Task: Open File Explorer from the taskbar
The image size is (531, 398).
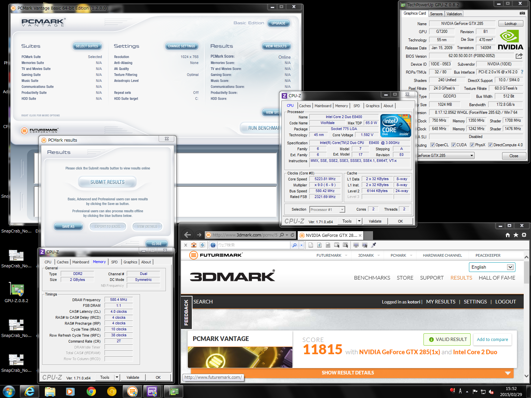Action: [x=50, y=392]
